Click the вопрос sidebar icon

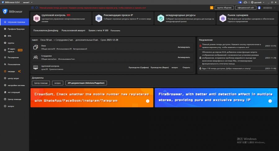tap(5, 106)
